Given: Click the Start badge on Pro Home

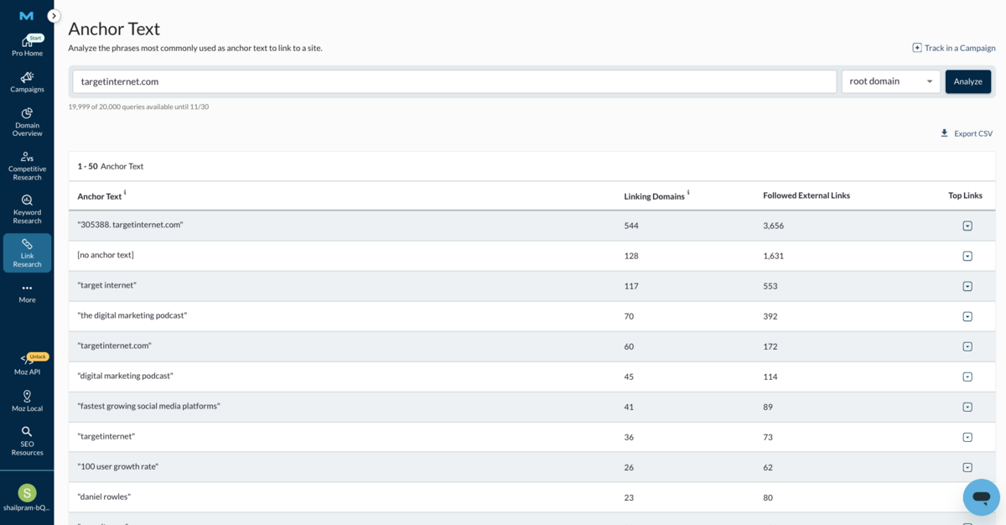Looking at the screenshot, I should coord(35,38).
